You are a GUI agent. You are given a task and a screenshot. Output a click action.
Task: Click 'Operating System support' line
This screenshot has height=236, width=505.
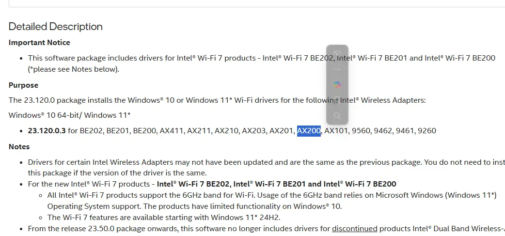pos(194,206)
